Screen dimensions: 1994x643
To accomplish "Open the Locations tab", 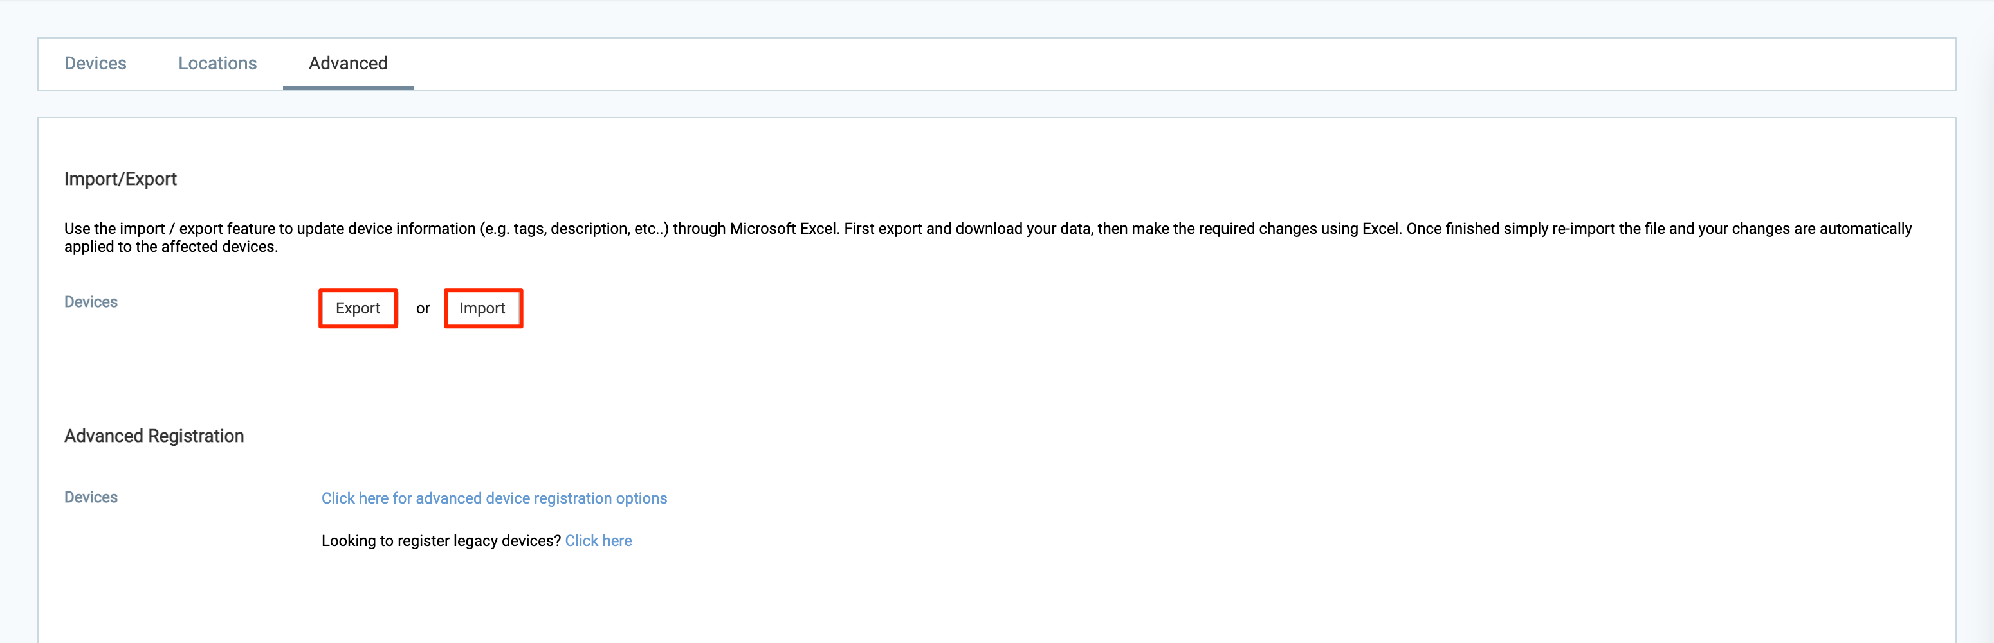I will pos(217,64).
